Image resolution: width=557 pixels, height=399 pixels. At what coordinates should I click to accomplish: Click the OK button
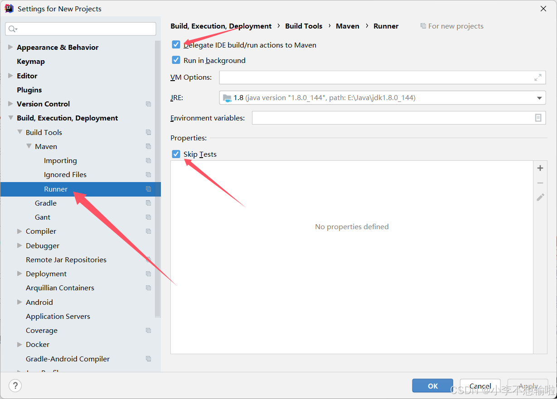pyautogui.click(x=433, y=386)
